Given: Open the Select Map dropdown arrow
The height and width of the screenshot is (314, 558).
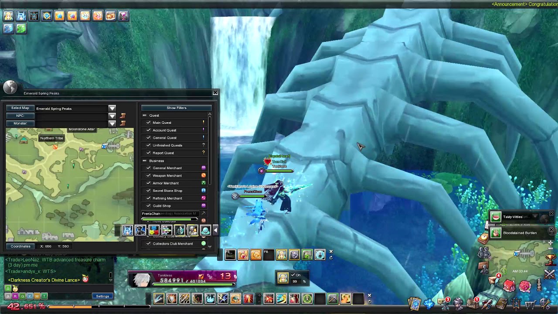Looking at the screenshot, I should tap(112, 108).
